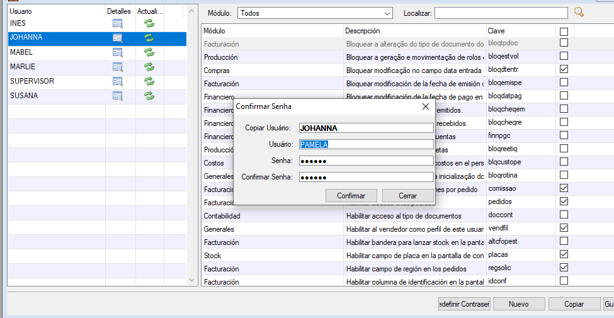
Task: Click the user list scroll down arrow
Action: (x=191, y=280)
